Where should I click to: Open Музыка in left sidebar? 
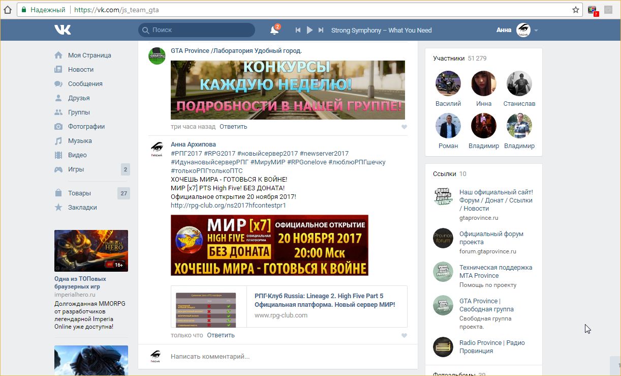coord(80,141)
